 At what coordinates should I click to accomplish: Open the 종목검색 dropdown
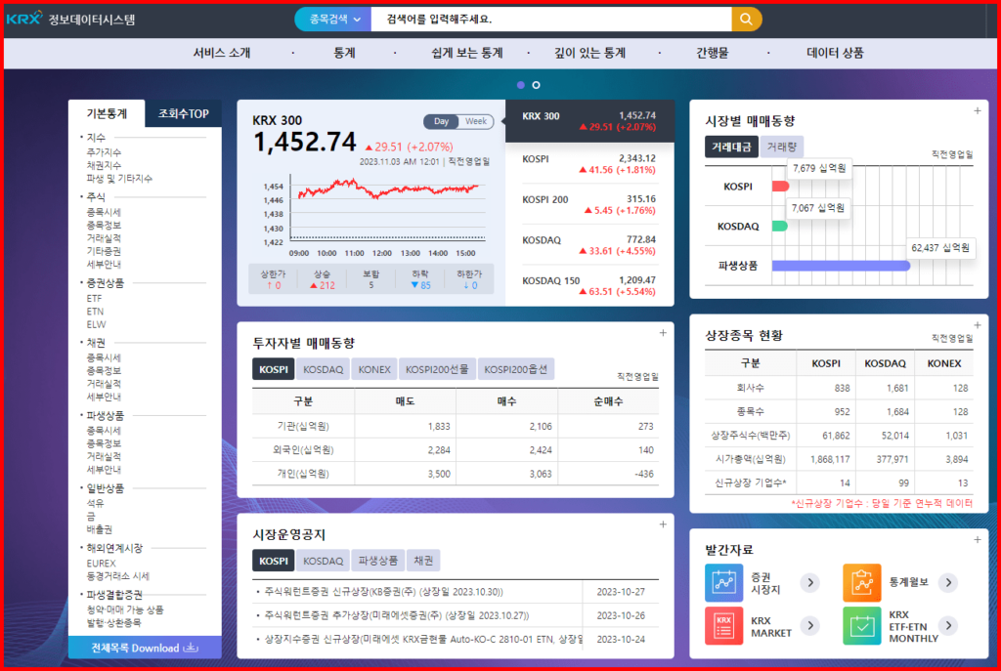[334, 20]
